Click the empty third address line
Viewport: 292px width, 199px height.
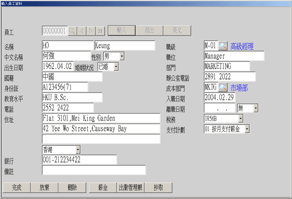point(101,139)
